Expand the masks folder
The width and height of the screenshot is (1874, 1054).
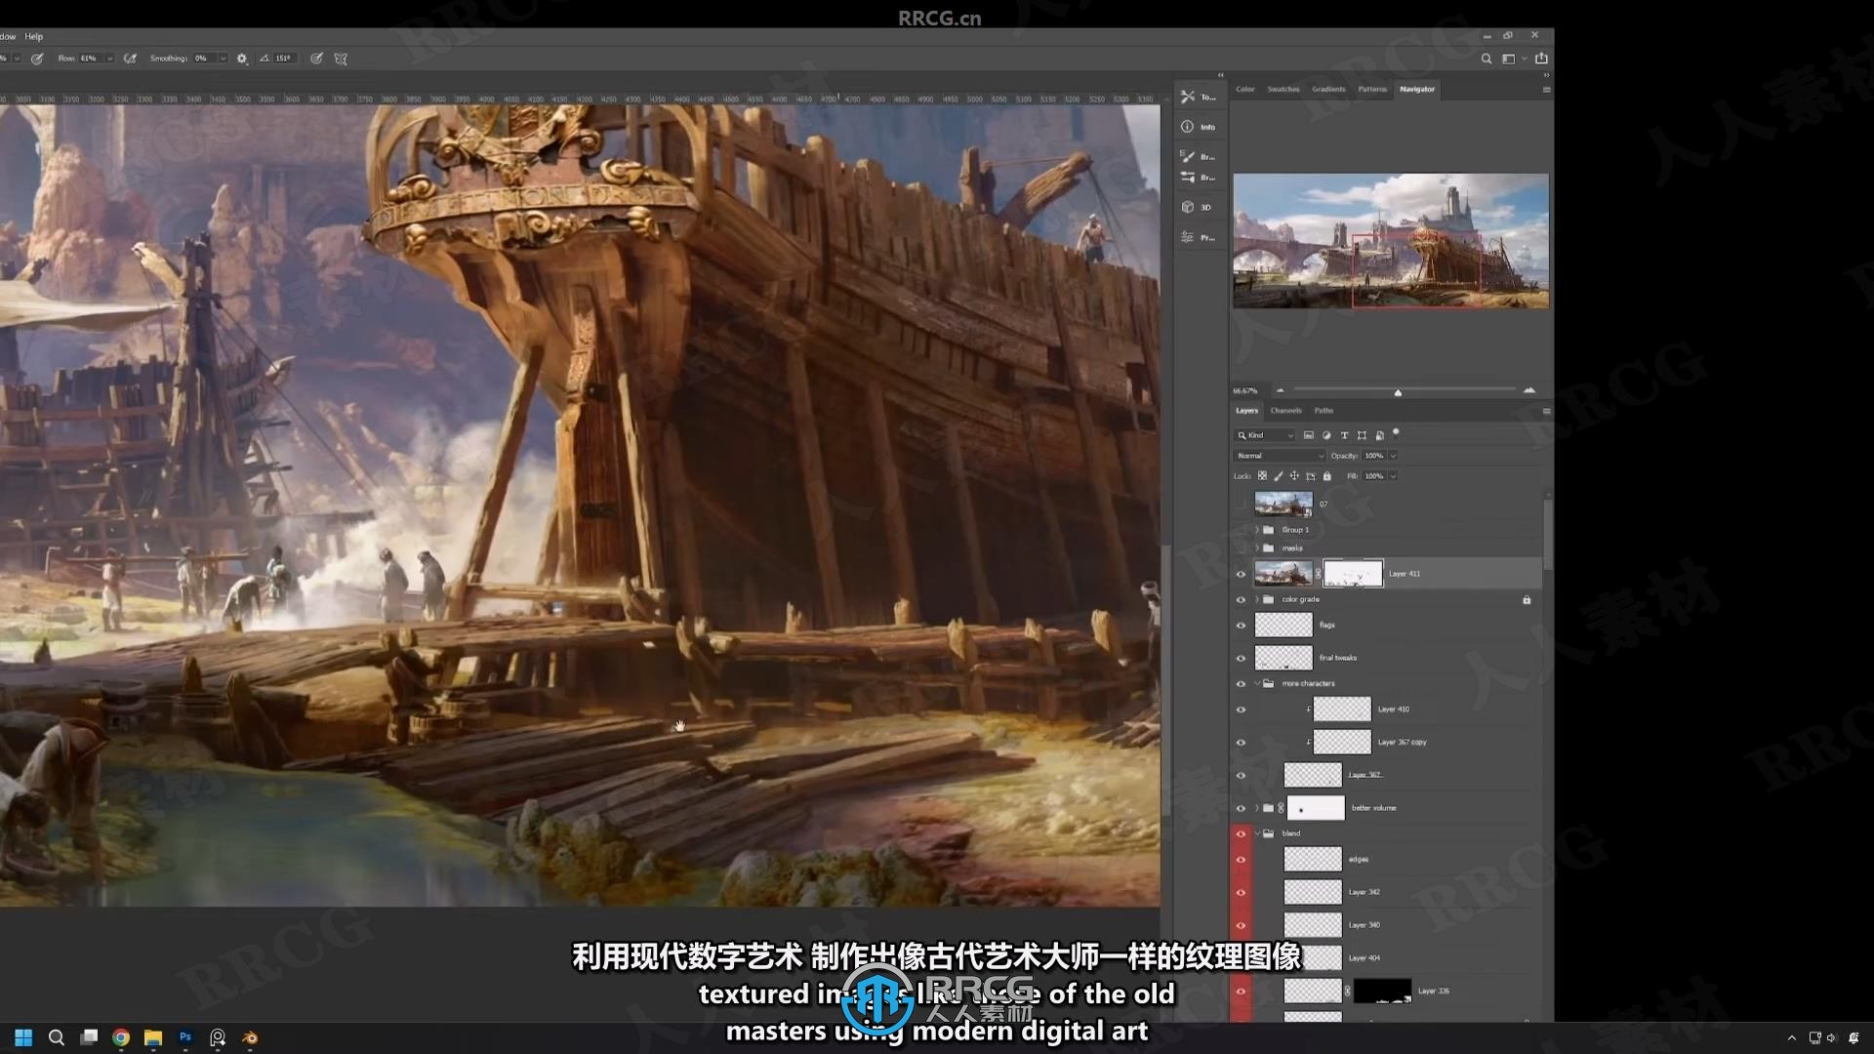tap(1257, 548)
